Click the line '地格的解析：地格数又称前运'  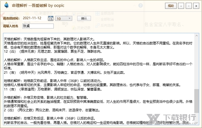tap(53, 81)
